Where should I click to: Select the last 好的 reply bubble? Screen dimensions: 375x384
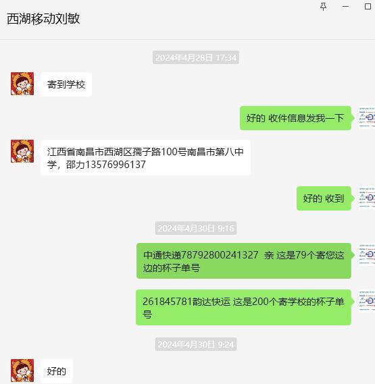click(x=57, y=371)
